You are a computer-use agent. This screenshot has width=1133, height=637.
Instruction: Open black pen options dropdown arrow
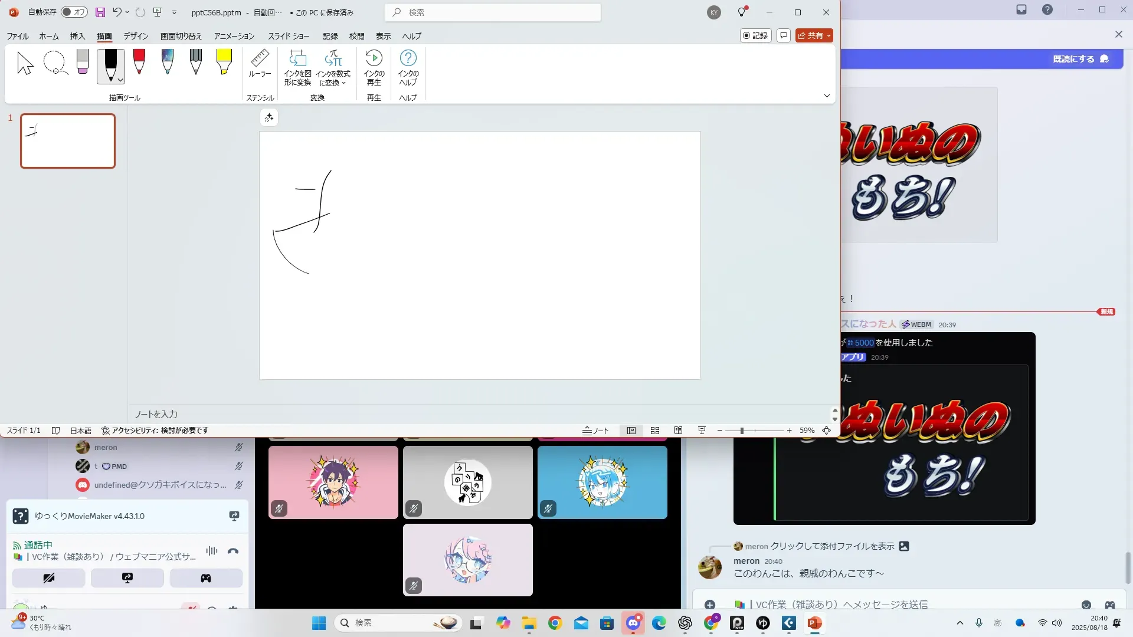click(x=120, y=80)
